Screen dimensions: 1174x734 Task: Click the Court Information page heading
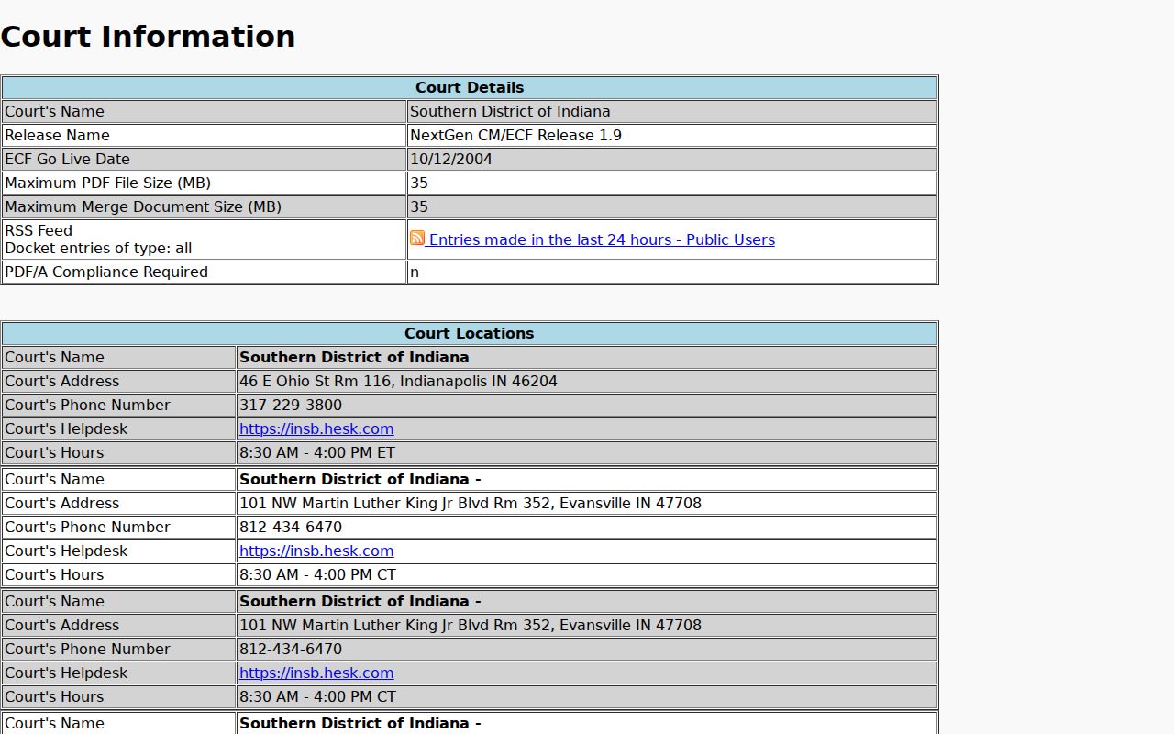point(148,37)
